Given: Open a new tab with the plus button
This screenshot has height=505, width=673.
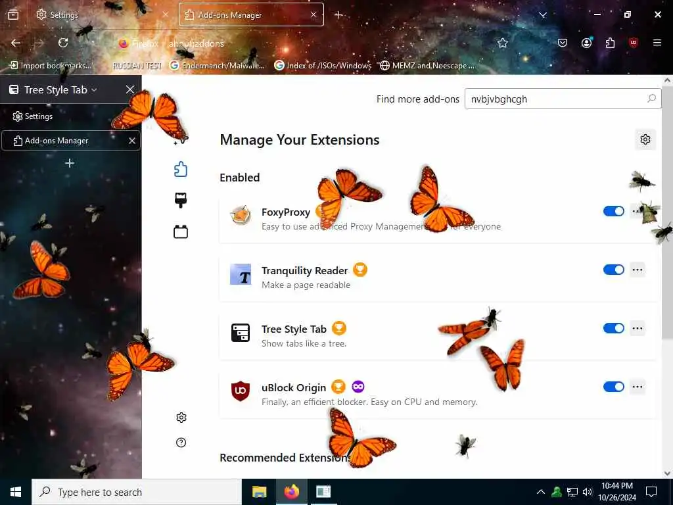Looking at the screenshot, I should (338, 15).
